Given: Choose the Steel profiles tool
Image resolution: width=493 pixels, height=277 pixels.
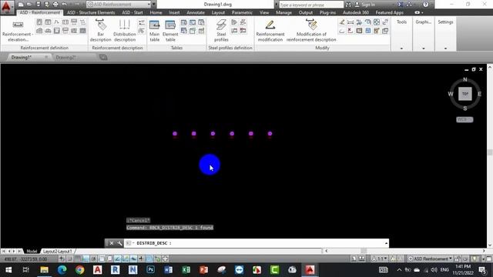Looking at the screenshot, I should tap(221, 31).
